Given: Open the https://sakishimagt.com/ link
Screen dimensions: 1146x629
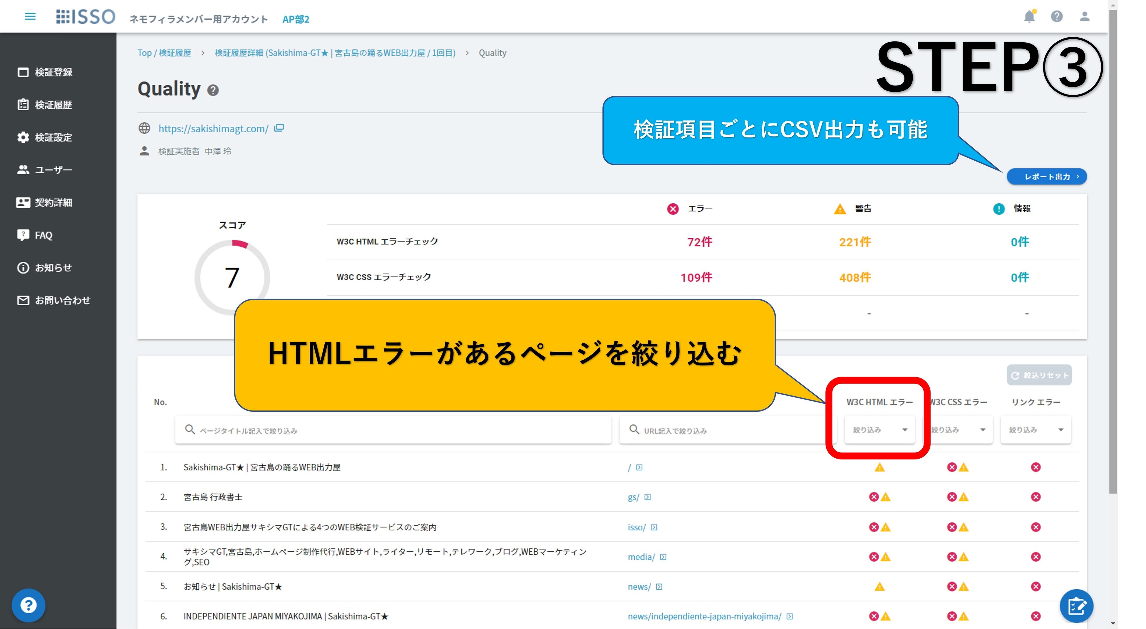Looking at the screenshot, I should pyautogui.click(x=214, y=129).
